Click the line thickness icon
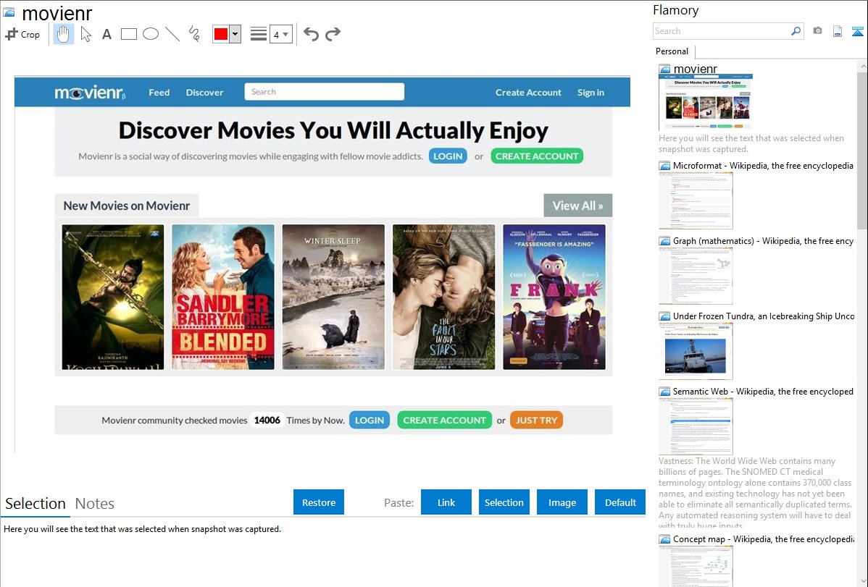The height and width of the screenshot is (587, 868). pos(259,34)
